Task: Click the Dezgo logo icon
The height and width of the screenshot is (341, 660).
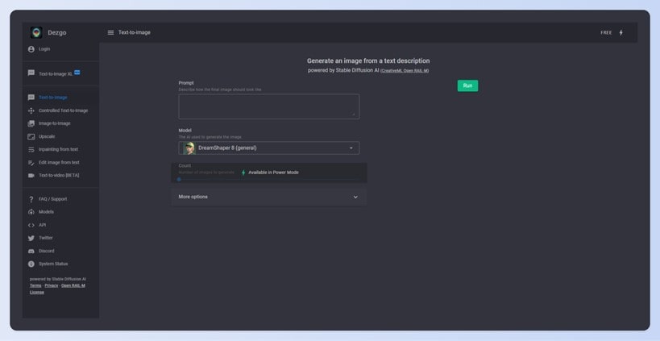Action: tap(36, 32)
